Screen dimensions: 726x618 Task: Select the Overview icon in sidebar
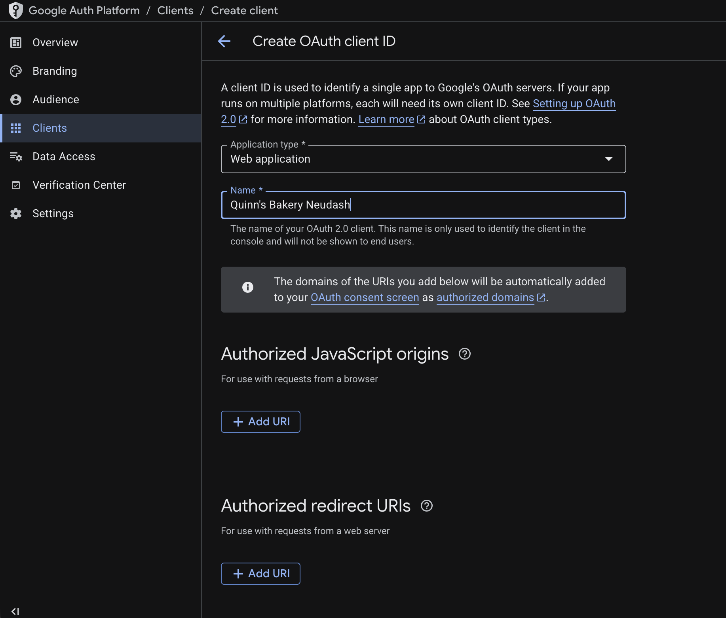(16, 42)
